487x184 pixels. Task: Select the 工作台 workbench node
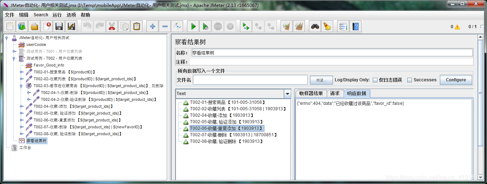(25, 147)
